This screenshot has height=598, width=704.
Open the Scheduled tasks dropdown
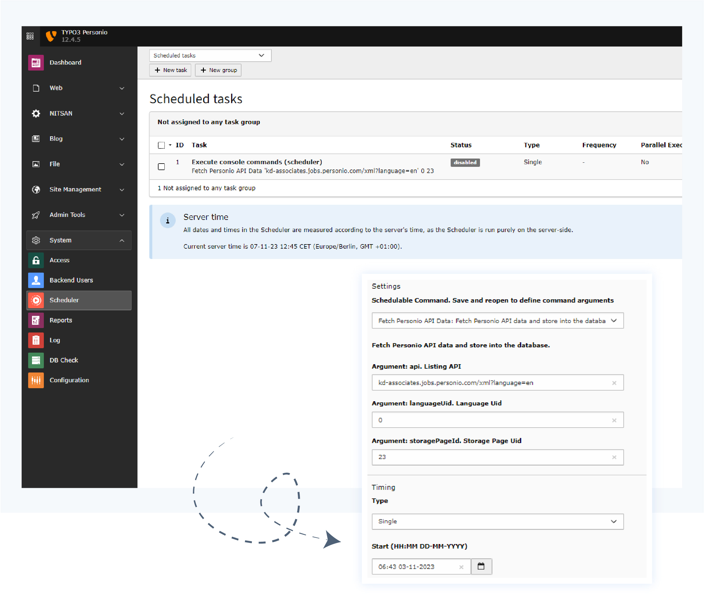tap(210, 55)
